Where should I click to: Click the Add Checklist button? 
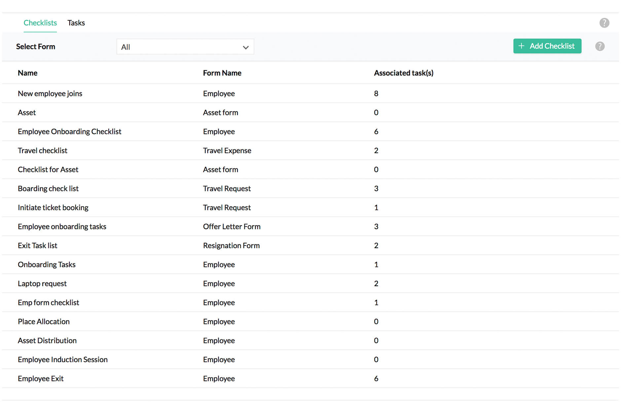[547, 46]
